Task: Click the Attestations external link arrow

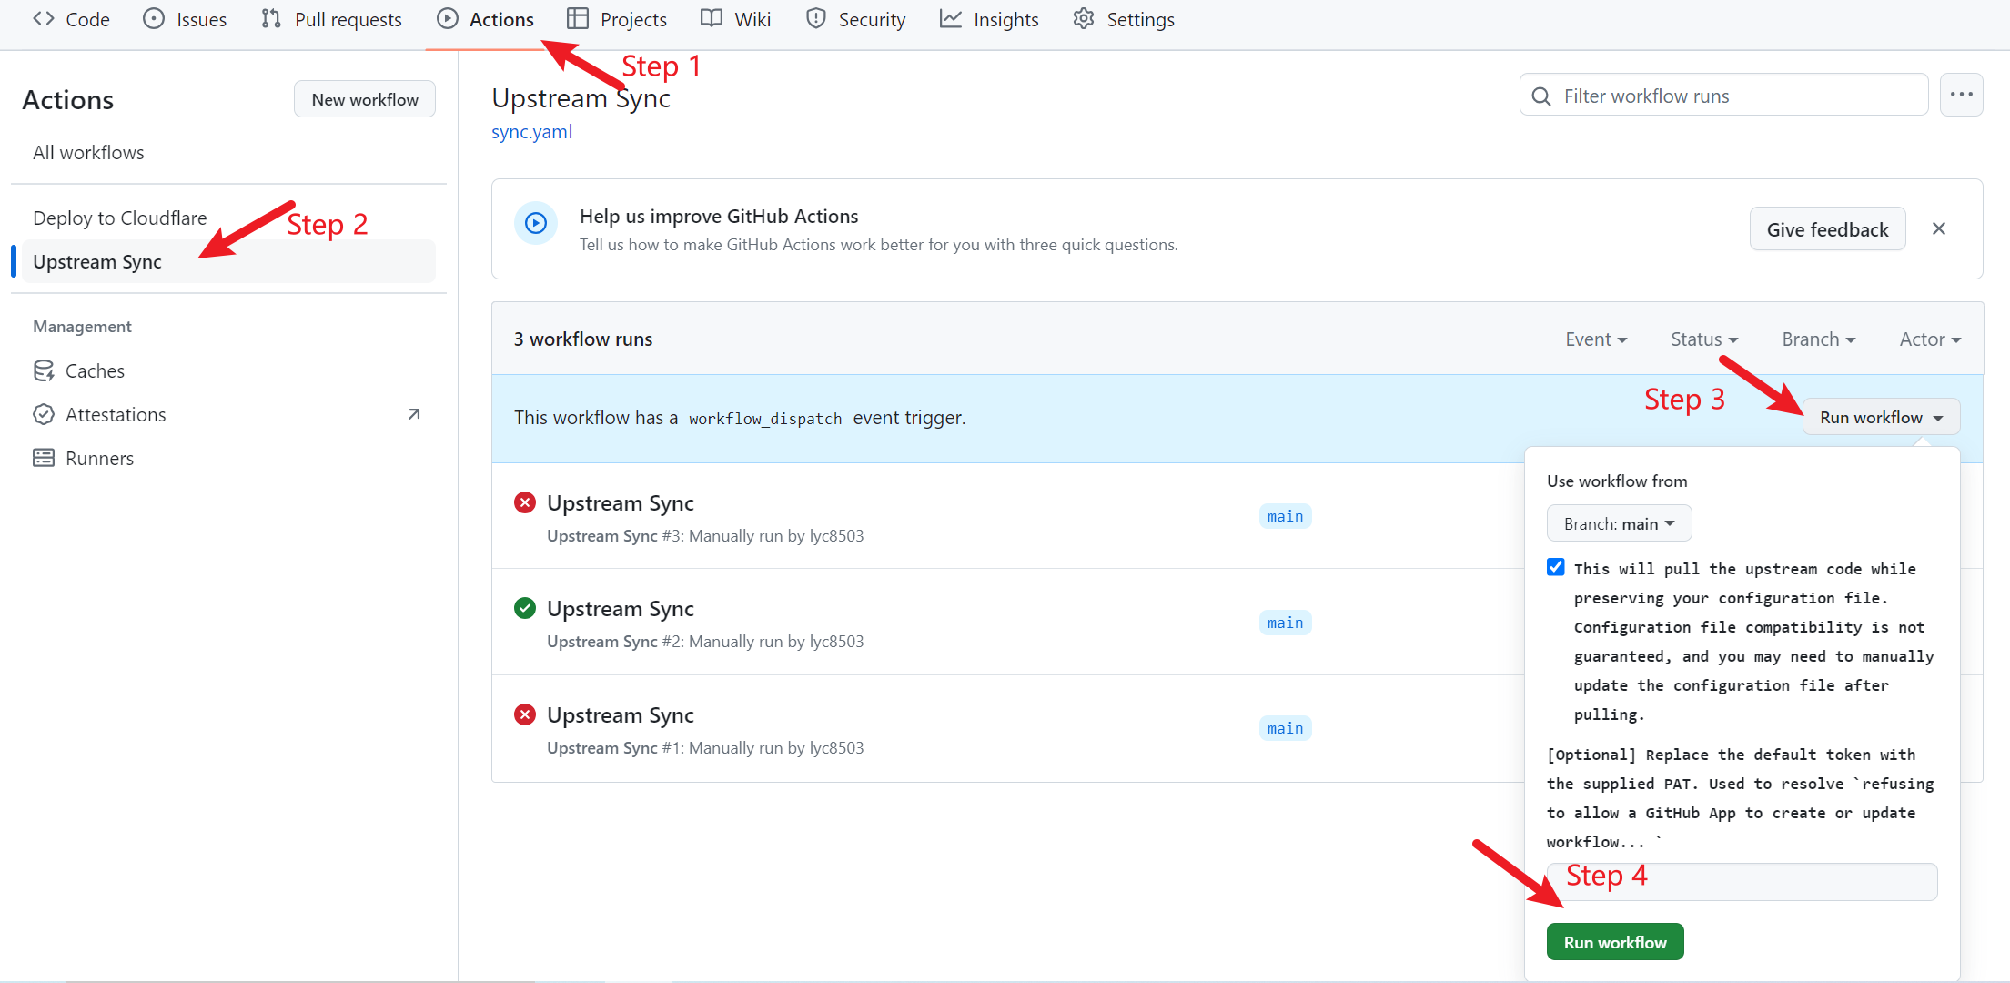Action: click(x=414, y=414)
